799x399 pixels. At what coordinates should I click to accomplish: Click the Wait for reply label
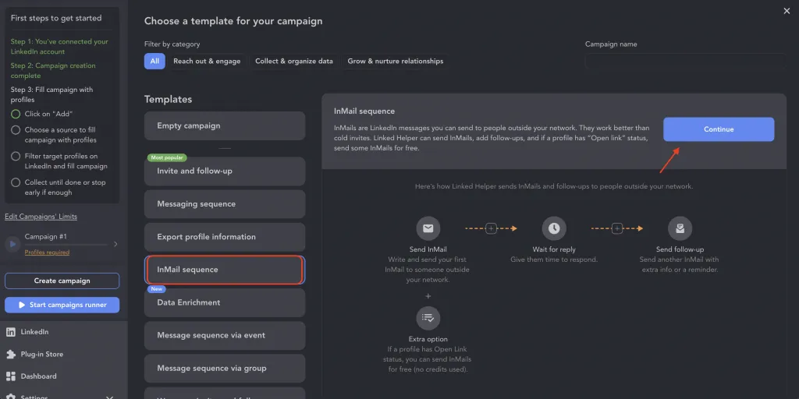(x=554, y=249)
